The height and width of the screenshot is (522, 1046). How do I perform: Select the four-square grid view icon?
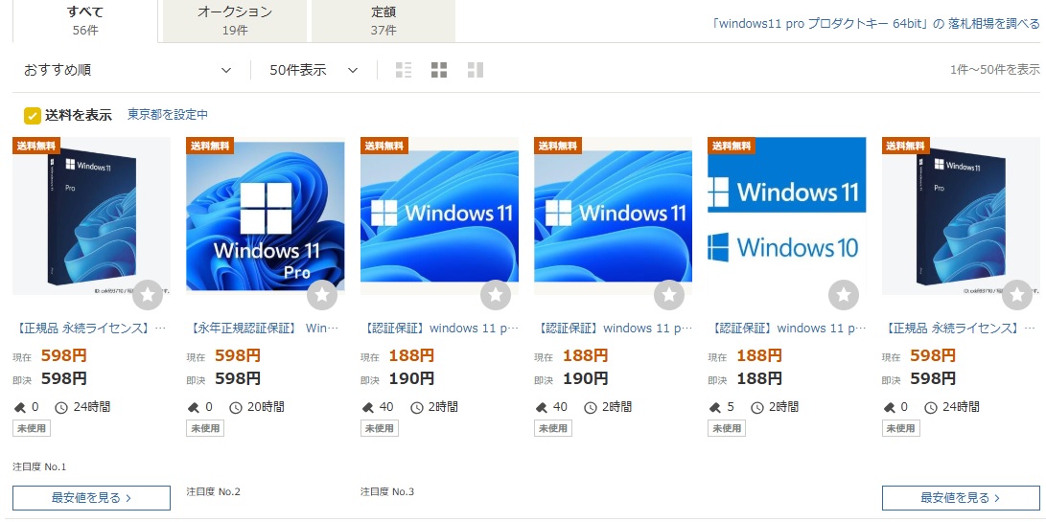pos(439,70)
